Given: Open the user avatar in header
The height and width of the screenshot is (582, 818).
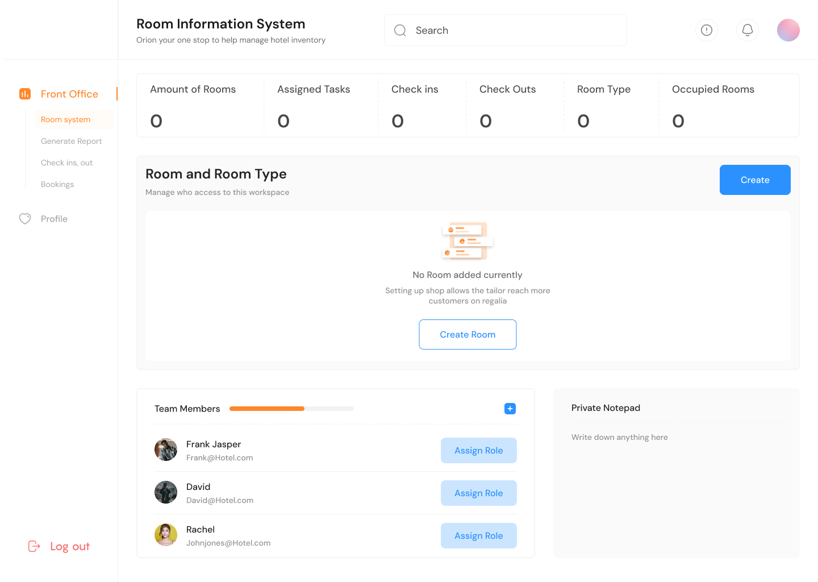Looking at the screenshot, I should (x=788, y=30).
